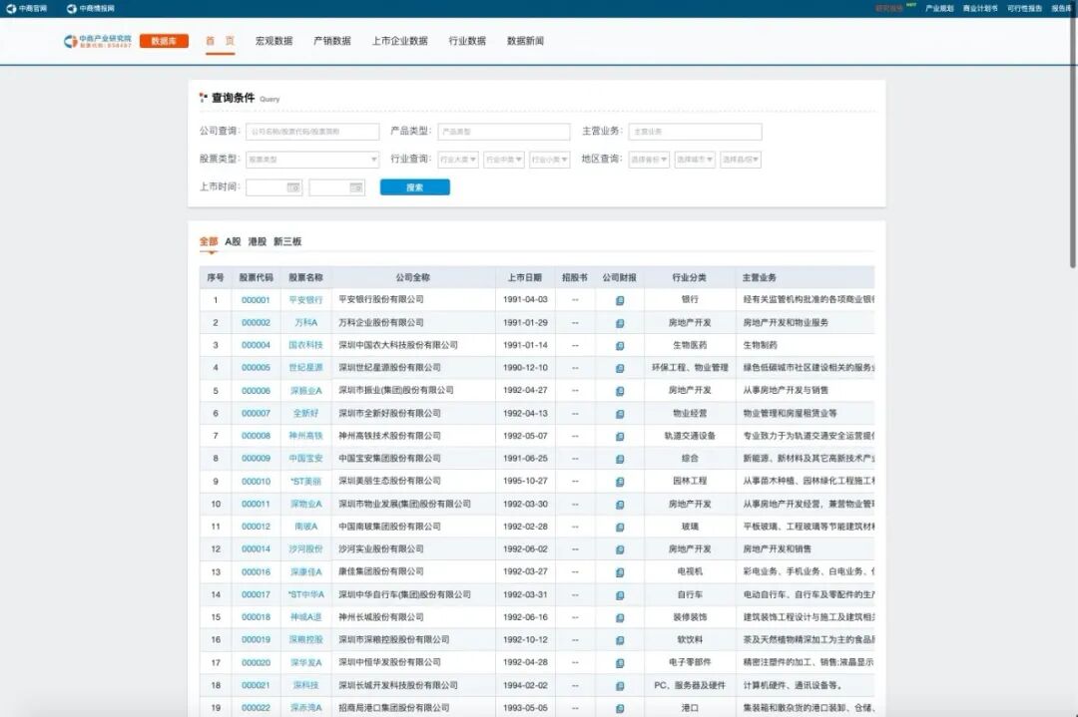Open 公司财报 icon for 000016 row

coord(620,572)
